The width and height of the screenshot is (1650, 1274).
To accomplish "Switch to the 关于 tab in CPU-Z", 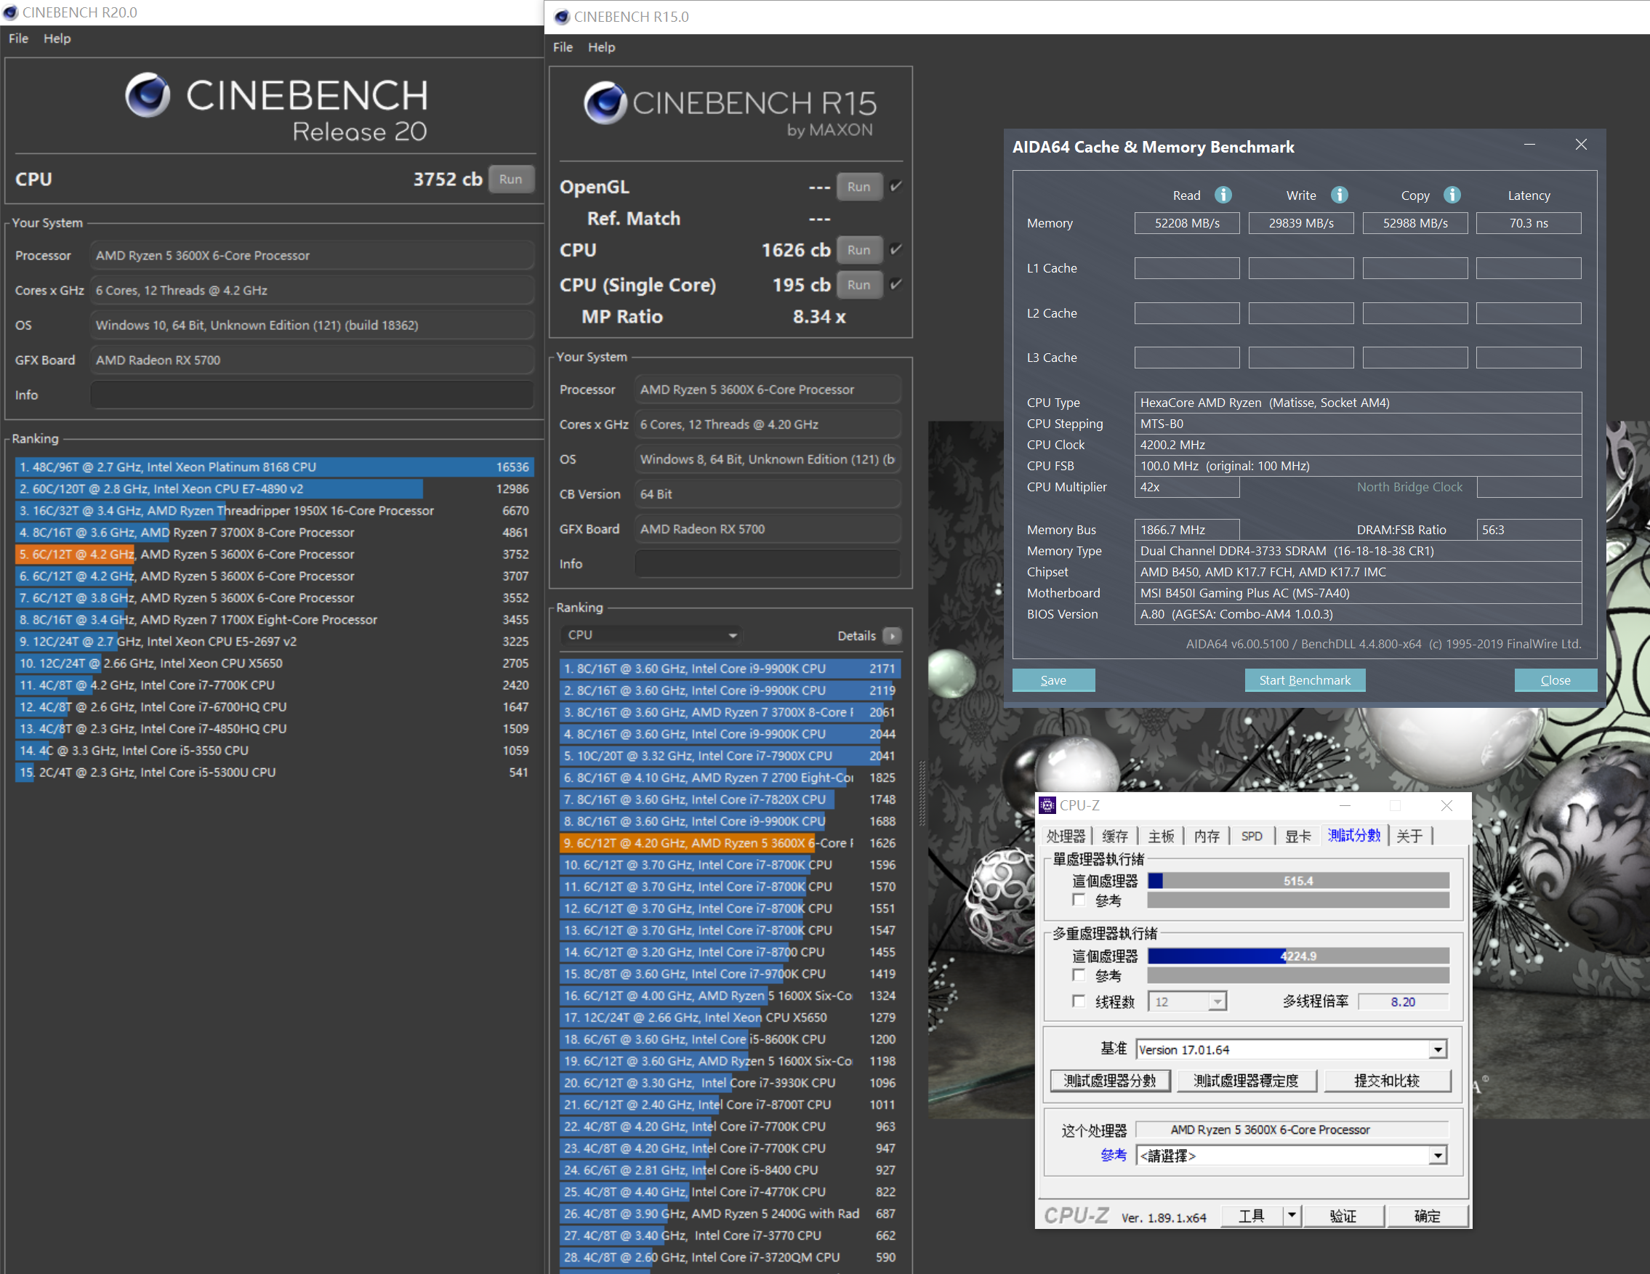I will click(1409, 836).
